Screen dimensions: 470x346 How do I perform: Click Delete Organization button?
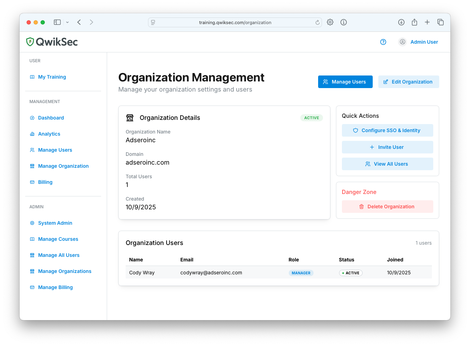[387, 207]
